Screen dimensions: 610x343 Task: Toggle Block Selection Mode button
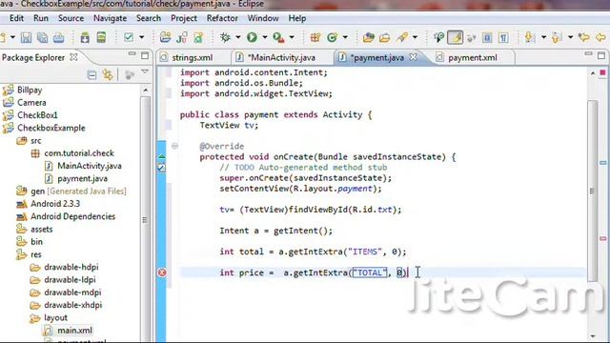click(487, 37)
